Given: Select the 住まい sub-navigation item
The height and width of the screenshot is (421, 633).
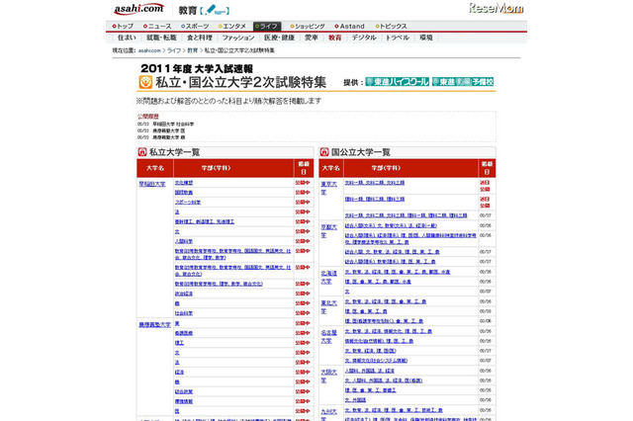Looking at the screenshot, I should pos(127,38).
